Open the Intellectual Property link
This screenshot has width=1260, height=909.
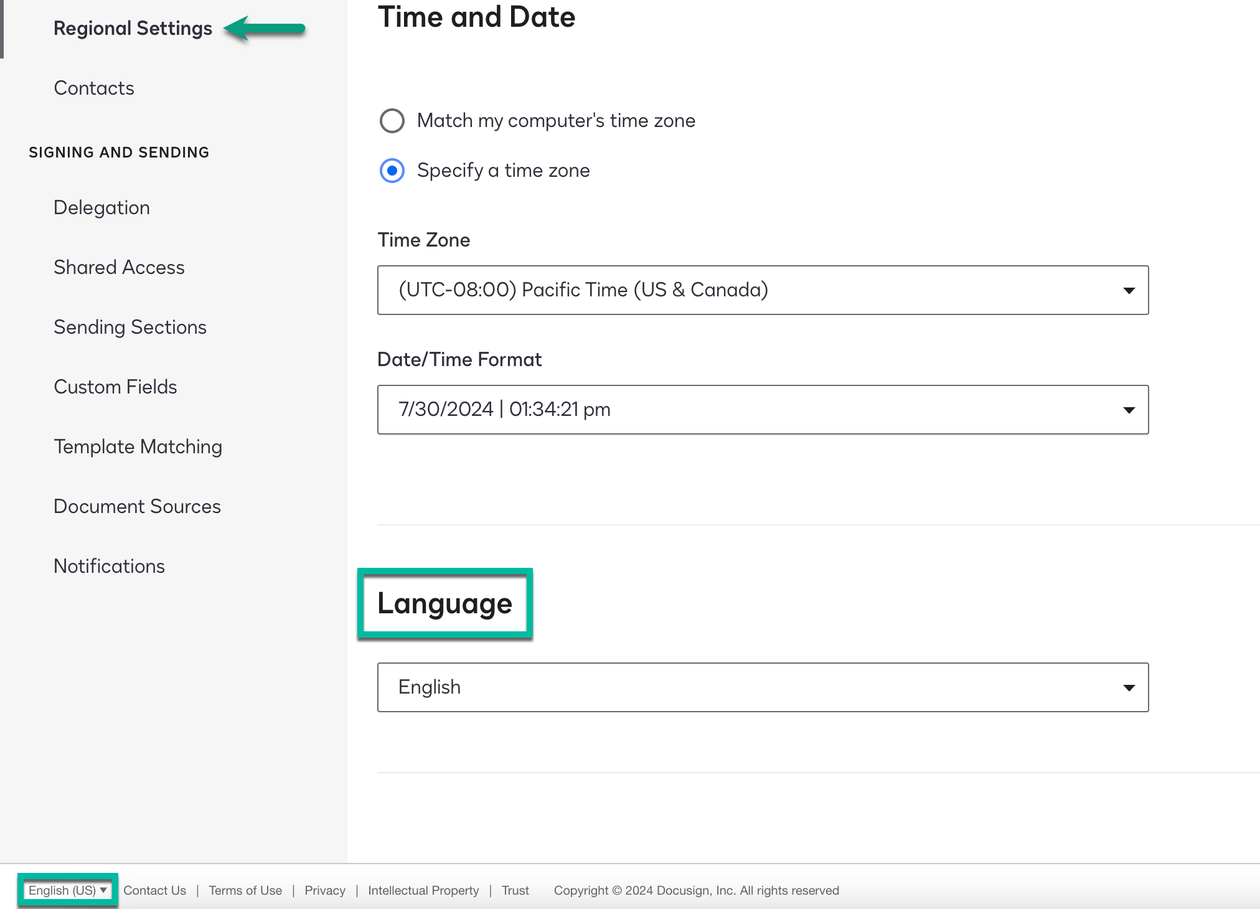(423, 890)
